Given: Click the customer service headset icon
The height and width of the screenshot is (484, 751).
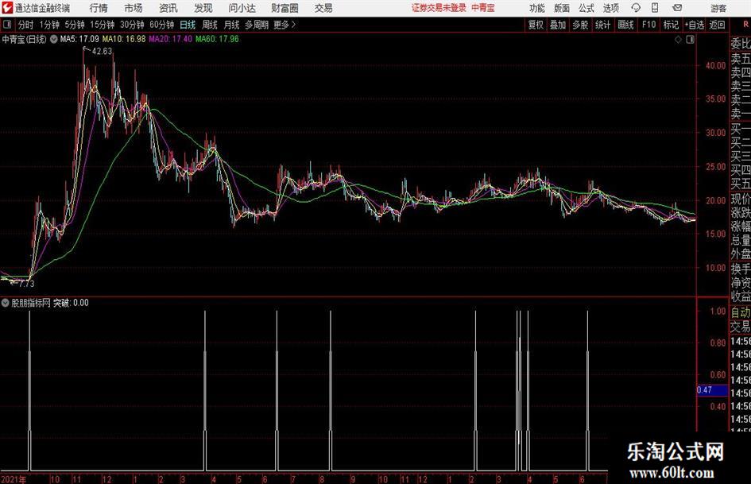Looking at the screenshot, I should pyautogui.click(x=636, y=8).
